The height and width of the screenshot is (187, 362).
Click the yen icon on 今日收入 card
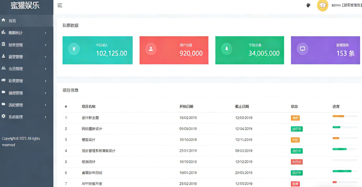74,49
